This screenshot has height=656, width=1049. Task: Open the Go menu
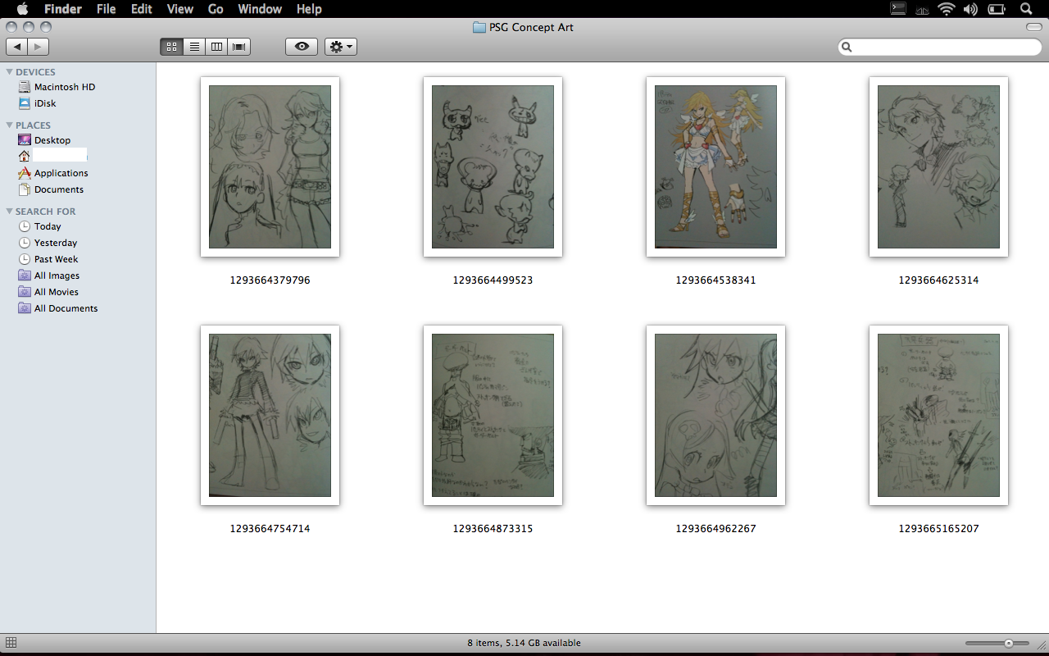216,9
